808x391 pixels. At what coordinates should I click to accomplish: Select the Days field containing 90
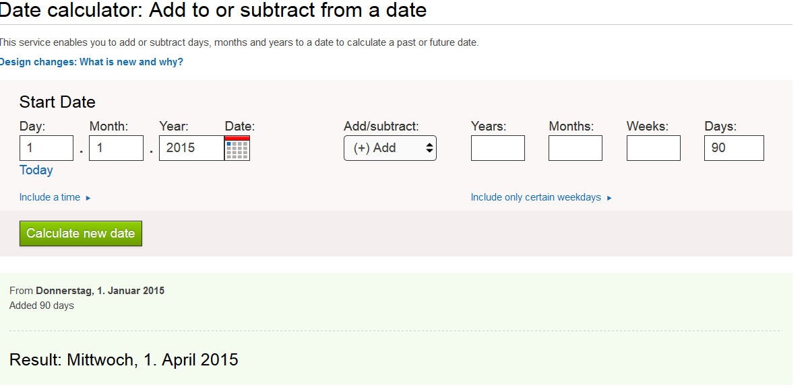(734, 148)
